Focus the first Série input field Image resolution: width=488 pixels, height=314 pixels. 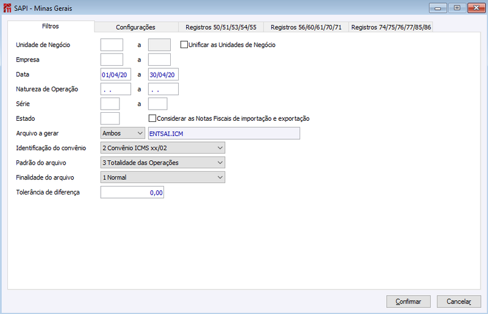pyautogui.click(x=110, y=104)
